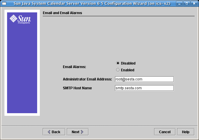Minimize the Configuration Wizard window
The height and width of the screenshot is (140, 199).
(179, 4)
